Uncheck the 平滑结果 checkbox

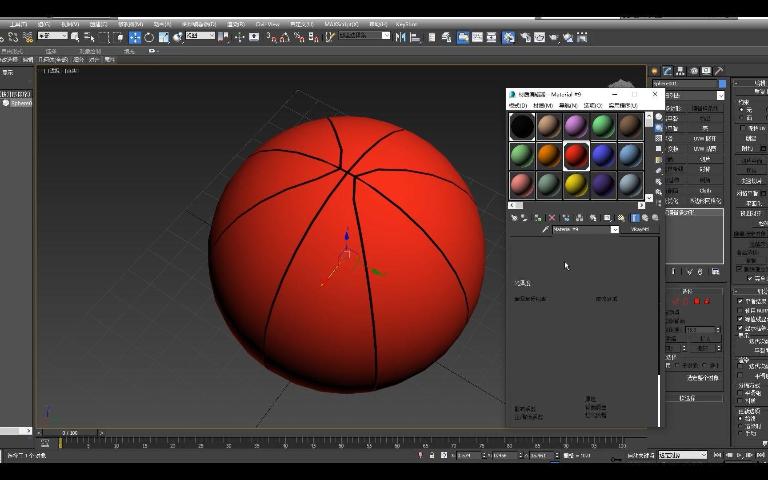pos(740,301)
